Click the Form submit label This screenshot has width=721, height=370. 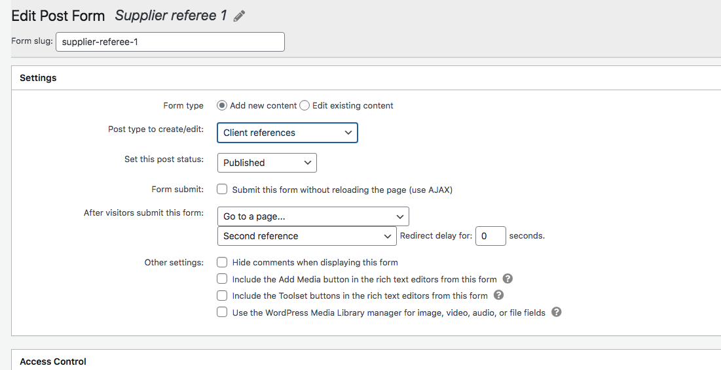tap(177, 189)
